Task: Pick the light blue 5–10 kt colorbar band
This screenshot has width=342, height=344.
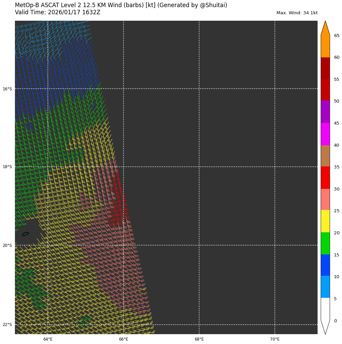Action: [x=325, y=287]
